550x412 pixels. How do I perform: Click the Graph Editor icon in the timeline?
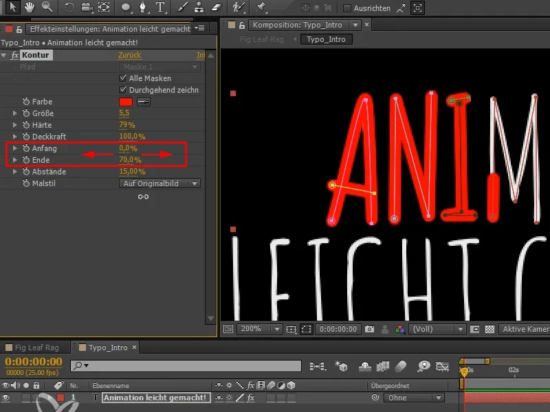442,367
